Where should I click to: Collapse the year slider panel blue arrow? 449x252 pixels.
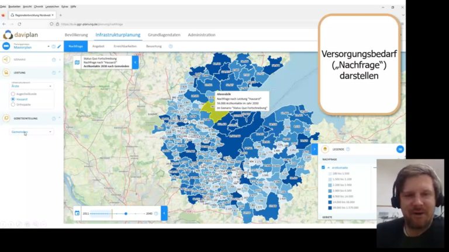tap(164, 213)
